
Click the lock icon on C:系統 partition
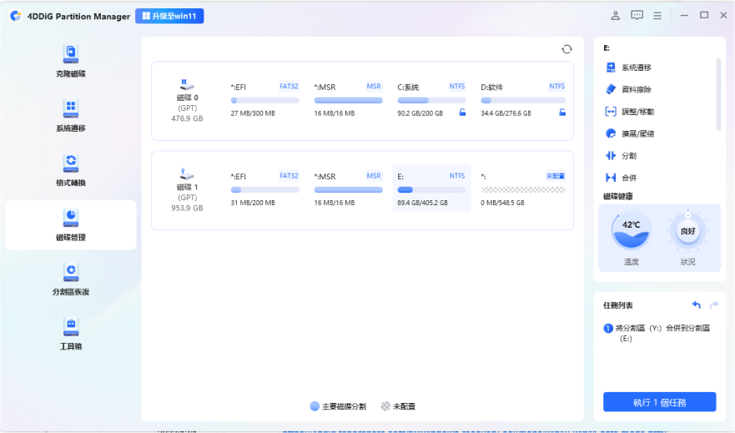(x=462, y=113)
